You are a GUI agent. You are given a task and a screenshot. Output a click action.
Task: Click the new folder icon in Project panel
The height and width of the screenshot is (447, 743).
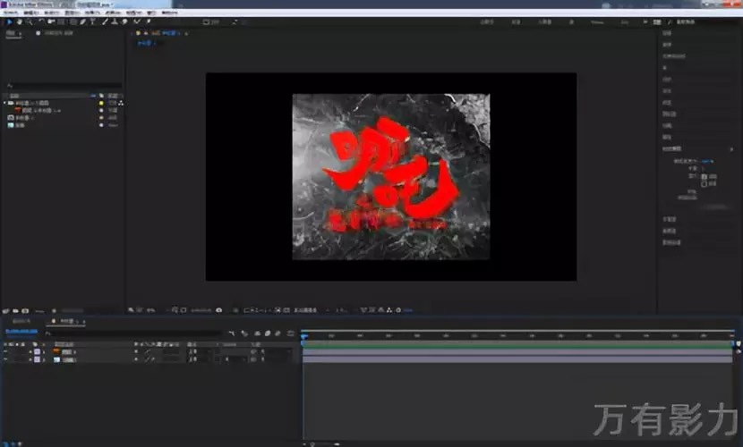click(x=14, y=310)
